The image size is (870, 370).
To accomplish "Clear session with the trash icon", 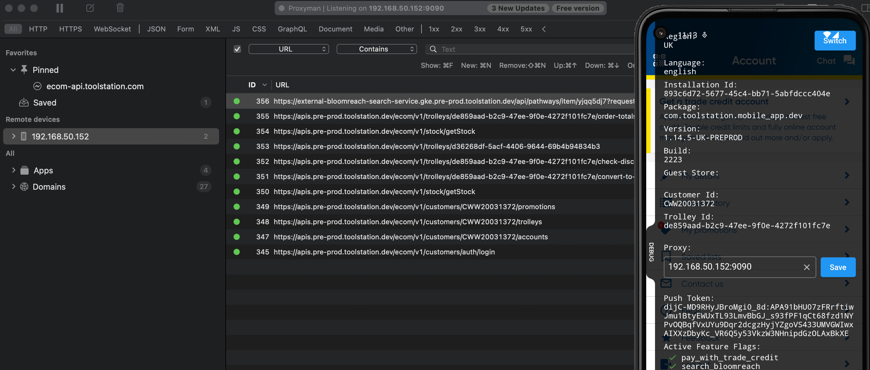I will coord(120,8).
